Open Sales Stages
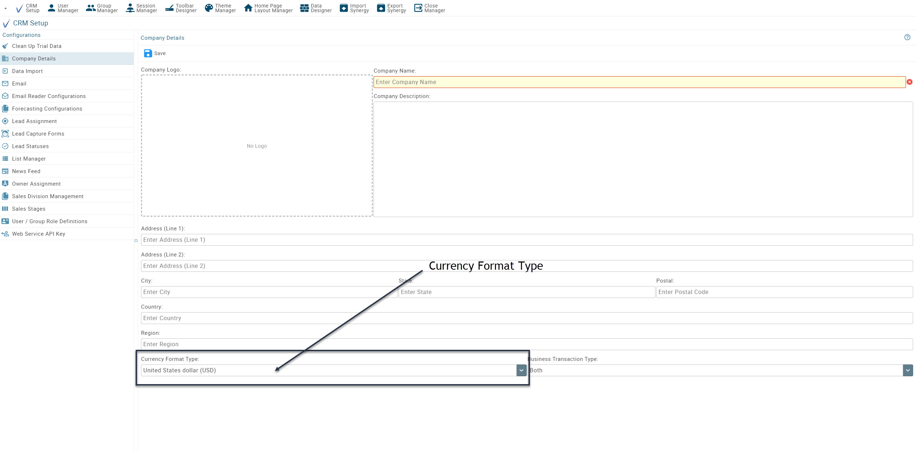 tap(67, 209)
